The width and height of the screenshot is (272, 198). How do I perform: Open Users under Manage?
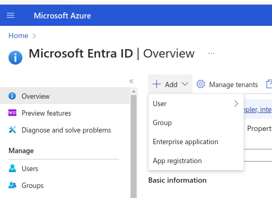tap(65, 168)
